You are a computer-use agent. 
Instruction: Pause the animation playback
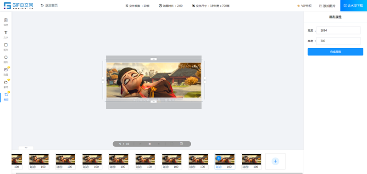[150, 144]
